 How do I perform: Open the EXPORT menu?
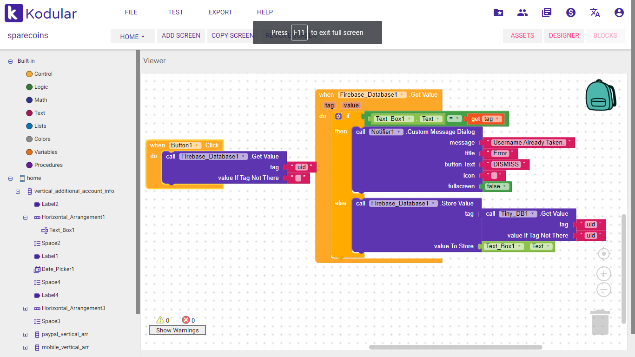(220, 12)
